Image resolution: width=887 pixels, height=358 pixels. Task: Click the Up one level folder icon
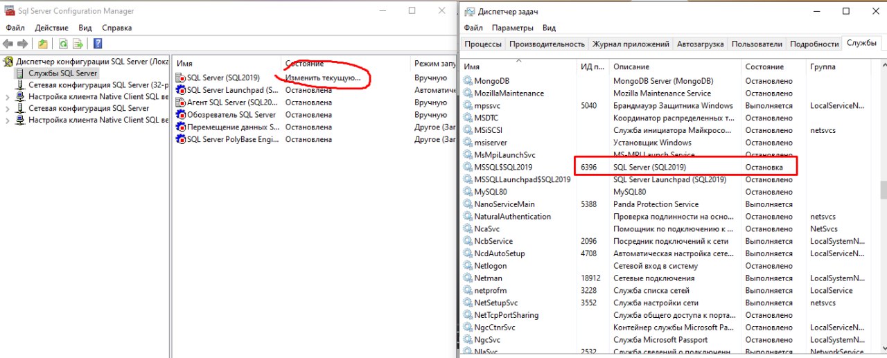(43, 44)
